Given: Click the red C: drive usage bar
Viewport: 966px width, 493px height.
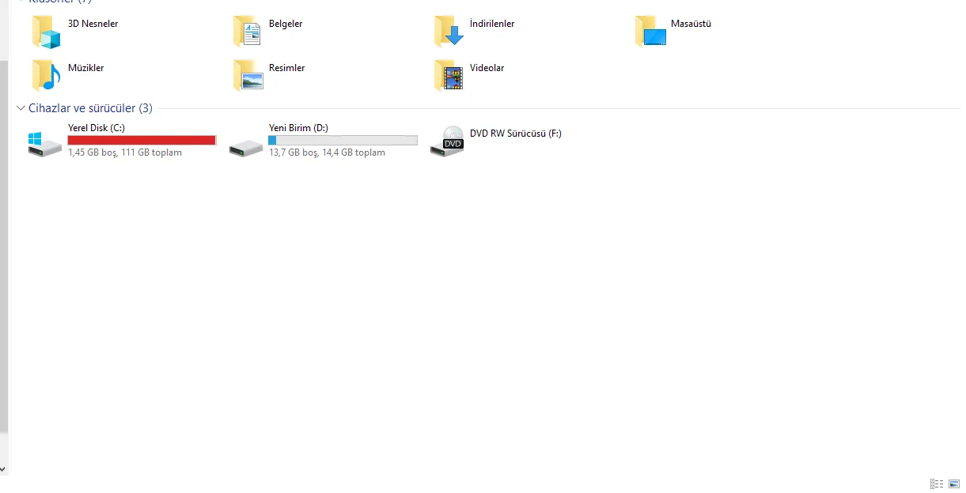Looking at the screenshot, I should tap(142, 140).
